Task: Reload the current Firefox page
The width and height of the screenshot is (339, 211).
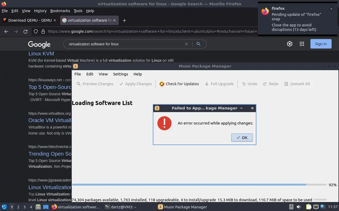Action: 25,31
